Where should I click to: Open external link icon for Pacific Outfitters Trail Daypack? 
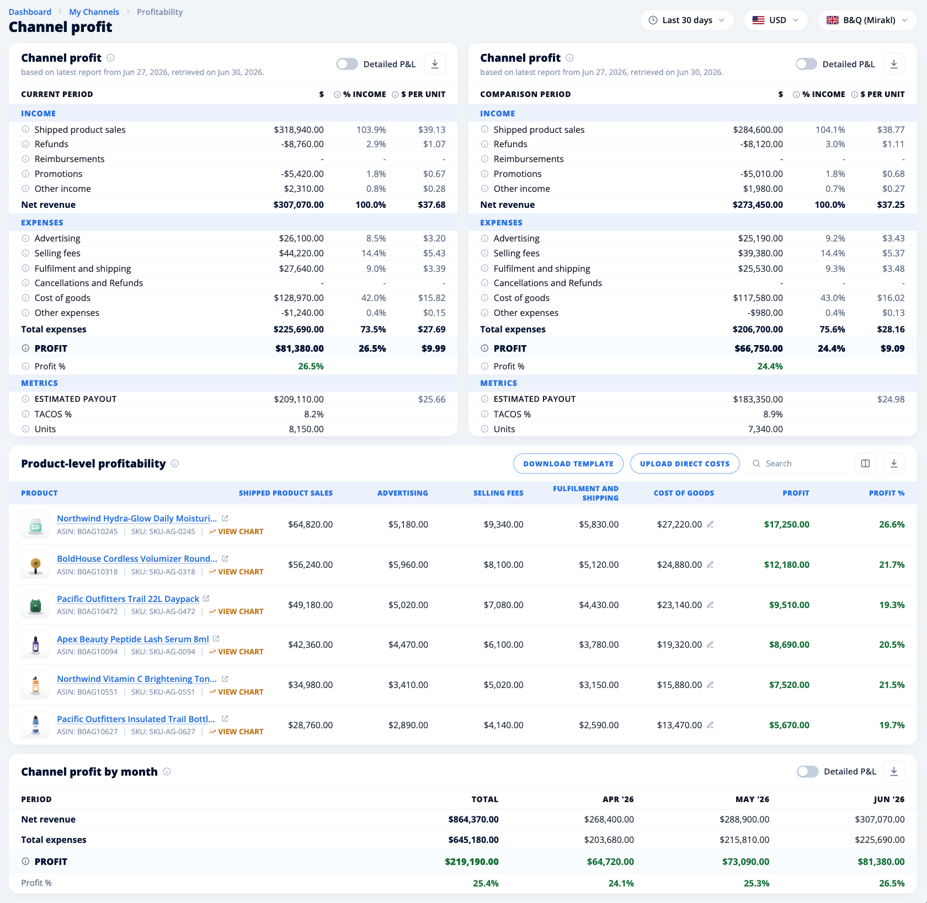[x=206, y=598]
